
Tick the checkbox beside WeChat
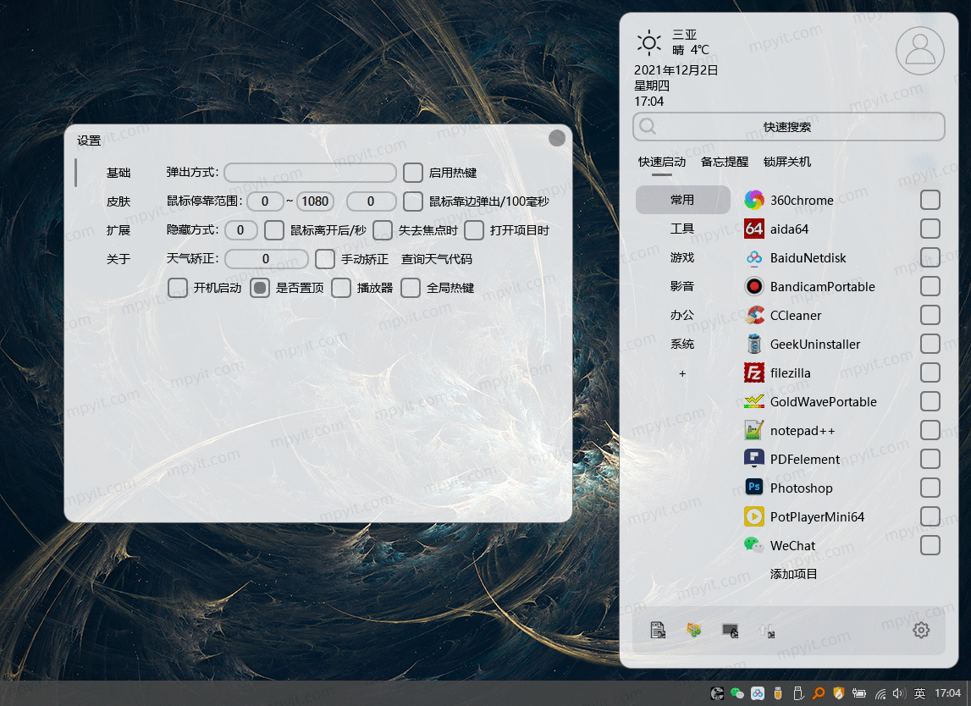point(930,546)
